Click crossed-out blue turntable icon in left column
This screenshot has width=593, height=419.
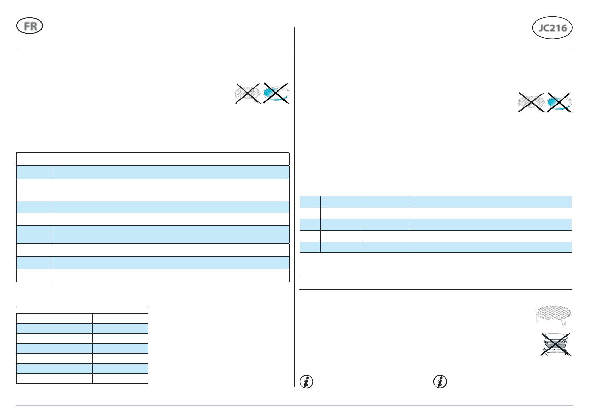click(276, 94)
